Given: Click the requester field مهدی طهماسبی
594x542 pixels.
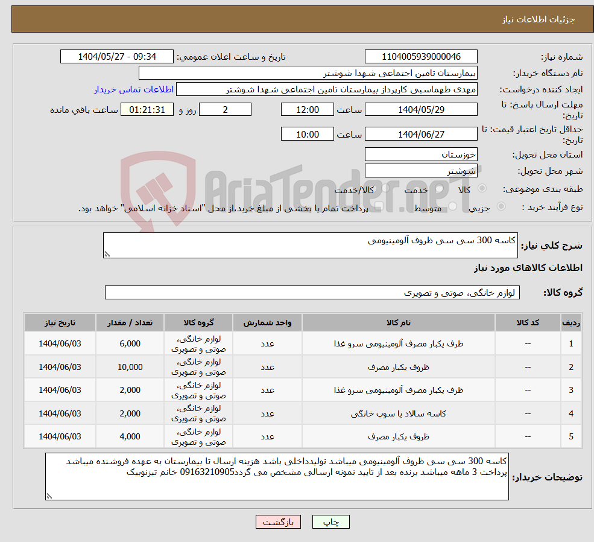Looking at the screenshot, I should click(x=326, y=89).
